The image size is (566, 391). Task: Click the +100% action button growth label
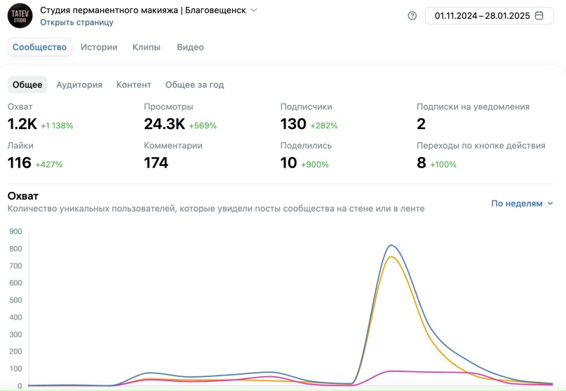[x=443, y=165]
